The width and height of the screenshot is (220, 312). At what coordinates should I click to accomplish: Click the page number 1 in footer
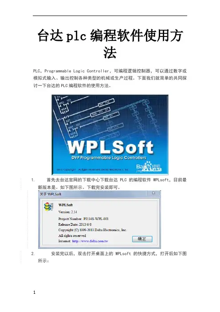(34, 292)
